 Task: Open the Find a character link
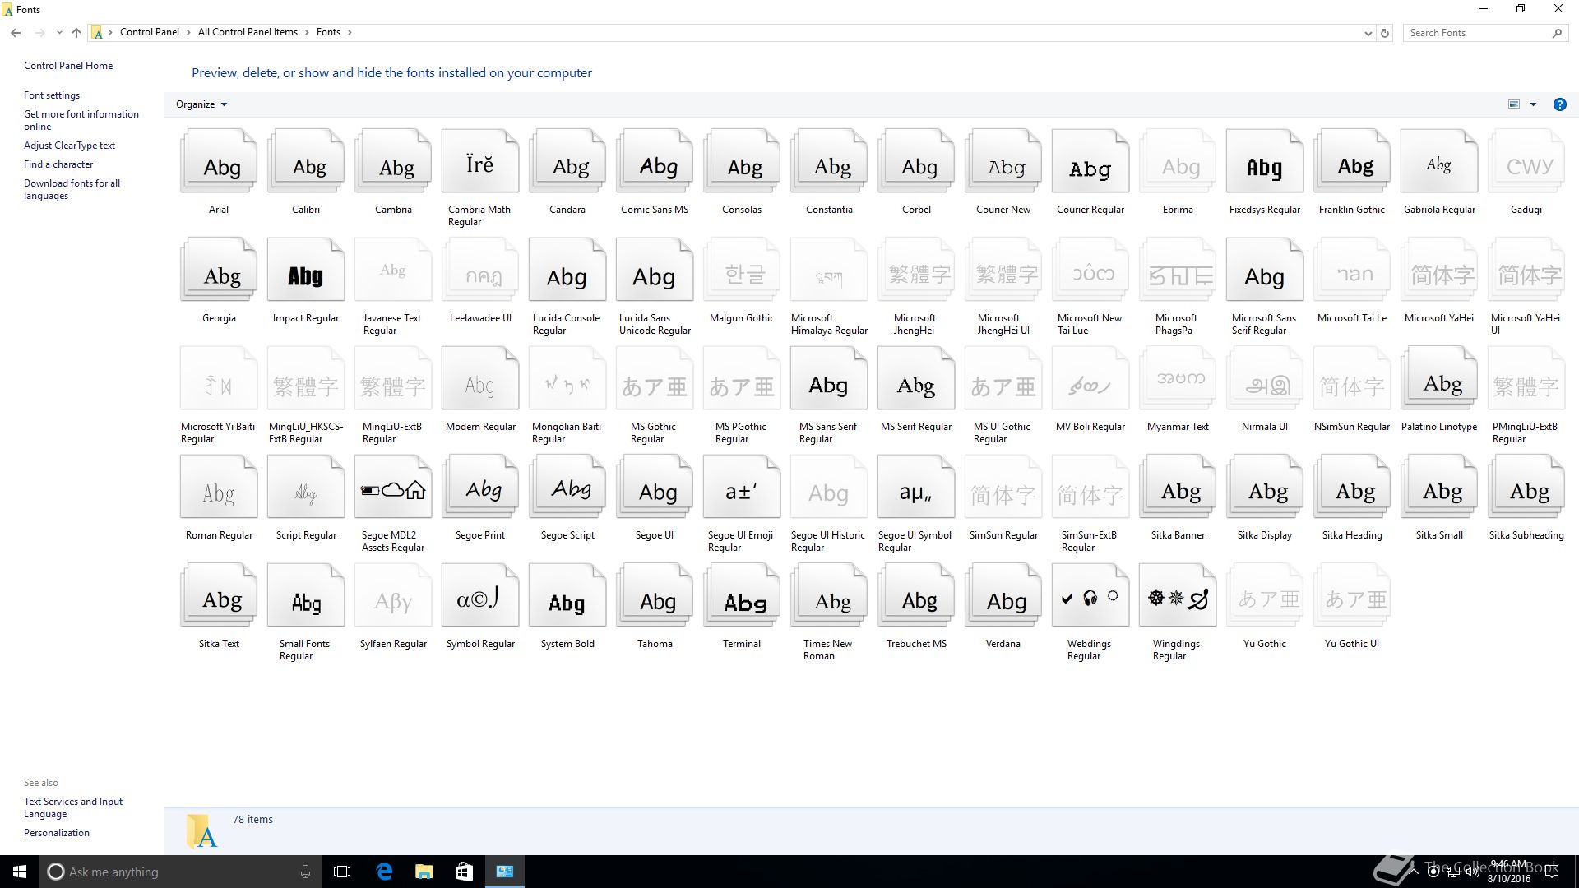click(x=58, y=164)
